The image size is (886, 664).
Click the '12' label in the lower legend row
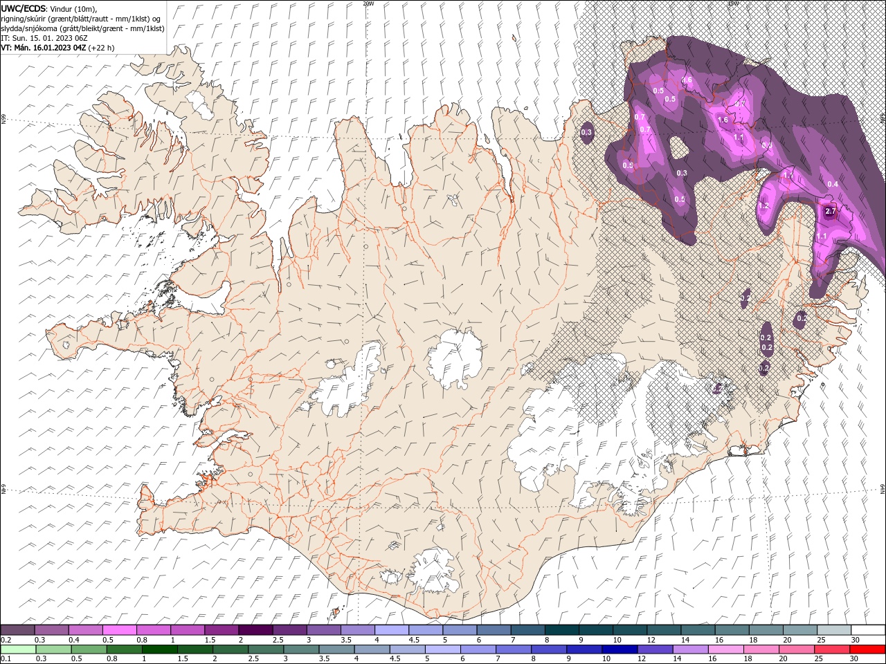click(640, 659)
